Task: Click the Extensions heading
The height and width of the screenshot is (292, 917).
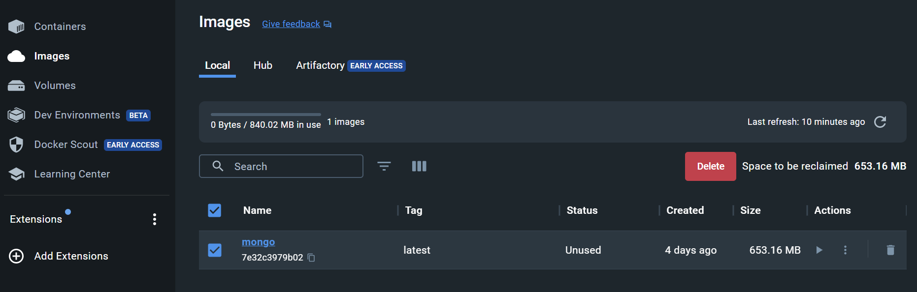Action: (x=36, y=219)
